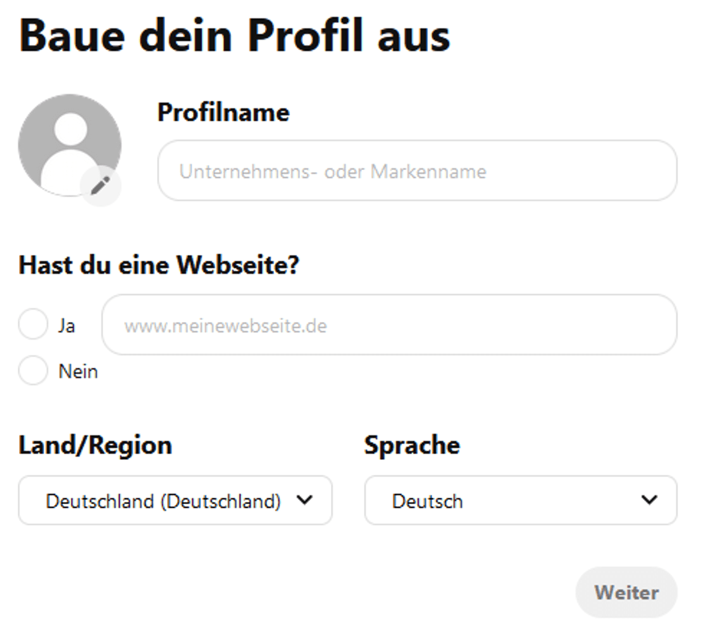Click the Profilname label
The height and width of the screenshot is (640, 715).
223,112
